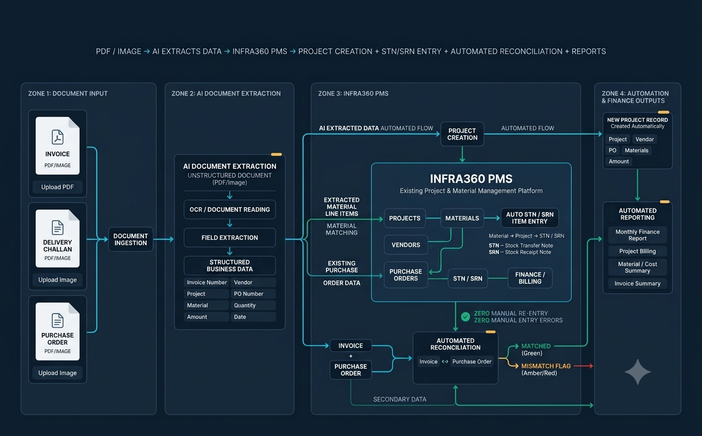Image resolution: width=702 pixels, height=436 pixels.
Task: Click the Project tag in New Project Record
Action: coord(617,139)
